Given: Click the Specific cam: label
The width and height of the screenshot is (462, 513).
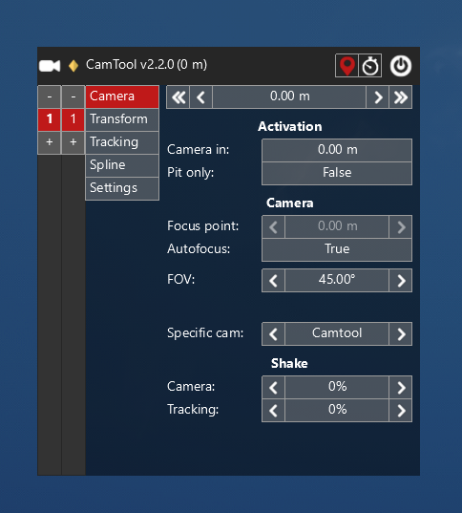Looking at the screenshot, I should (x=205, y=333).
